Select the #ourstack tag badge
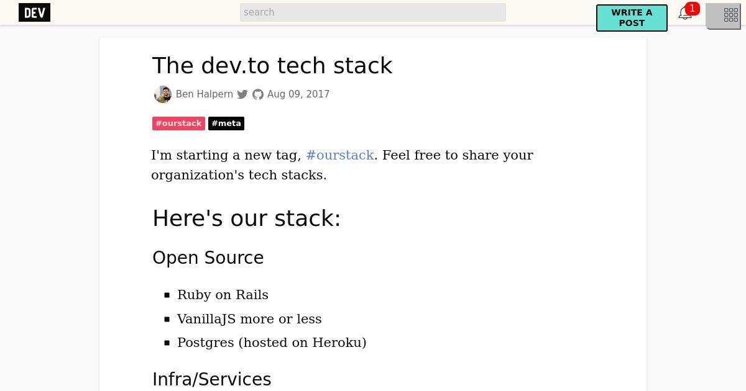746x391 pixels. tap(178, 124)
